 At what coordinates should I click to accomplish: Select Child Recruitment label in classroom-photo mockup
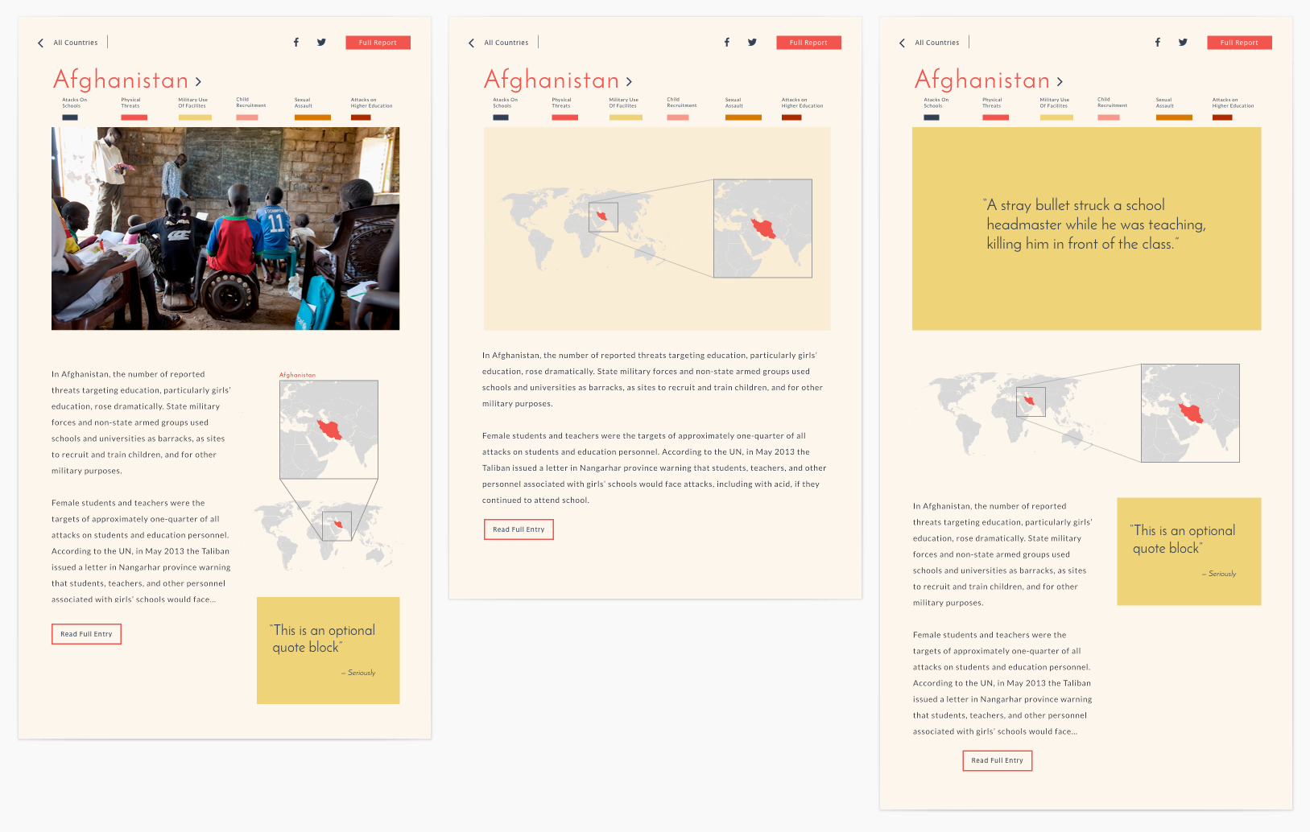point(250,102)
